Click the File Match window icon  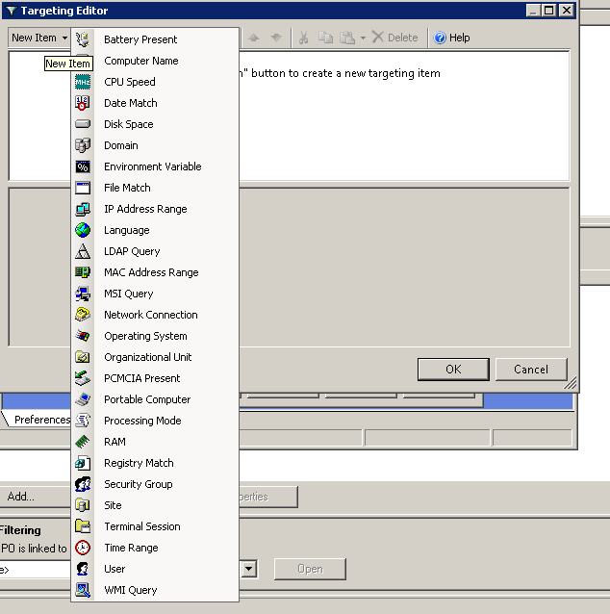83,188
